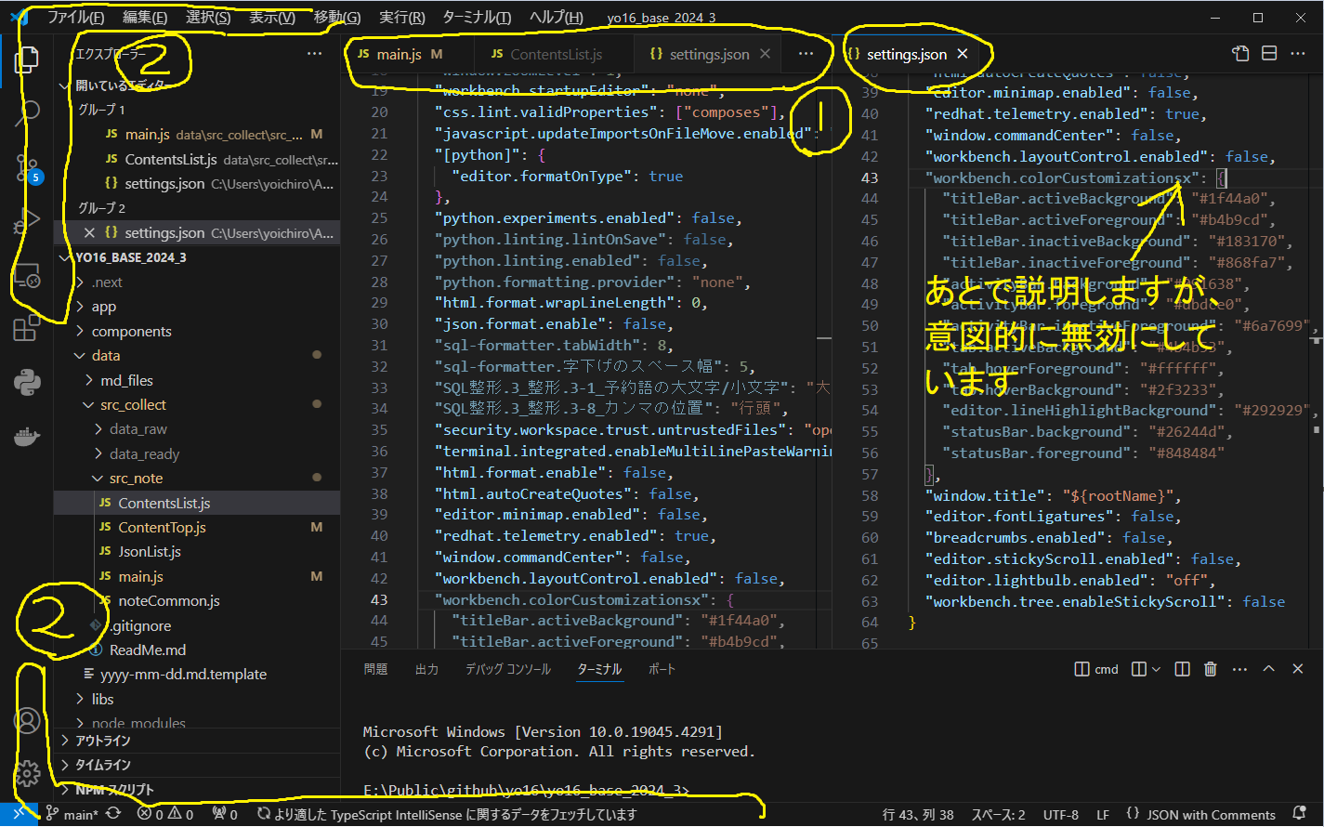Open Source Control view with badge 5
This screenshot has width=1324, height=827.
click(27, 168)
